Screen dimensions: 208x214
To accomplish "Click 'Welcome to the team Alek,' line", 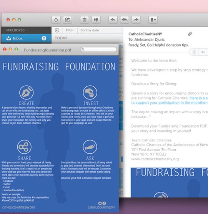I will coord(154,60).
